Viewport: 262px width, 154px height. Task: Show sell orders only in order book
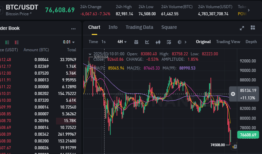16,42
